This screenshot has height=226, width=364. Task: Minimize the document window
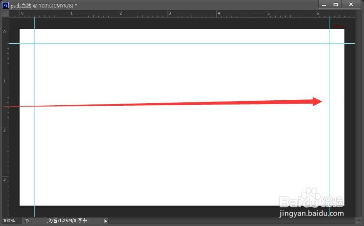click(x=324, y=5)
